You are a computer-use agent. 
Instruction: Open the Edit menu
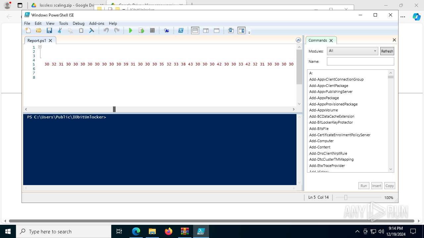click(x=38, y=23)
